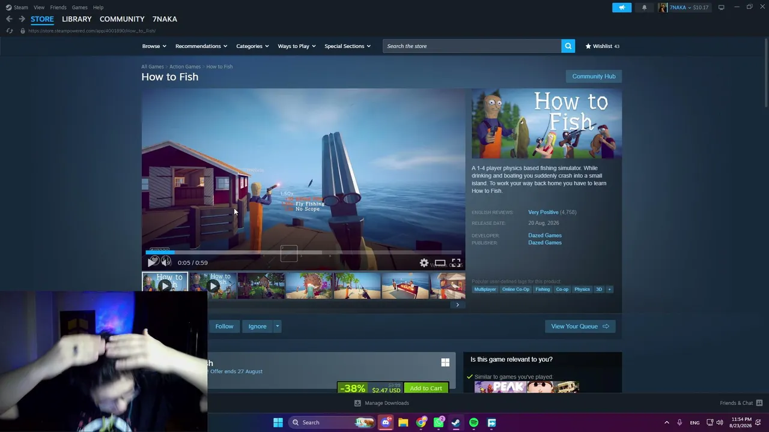Click the Steam taskbar icon
The height and width of the screenshot is (432, 769).
(456, 422)
